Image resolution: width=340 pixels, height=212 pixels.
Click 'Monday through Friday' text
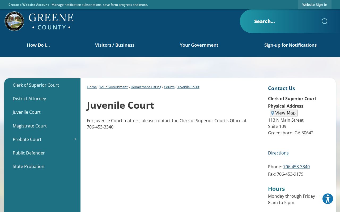(x=291, y=196)
